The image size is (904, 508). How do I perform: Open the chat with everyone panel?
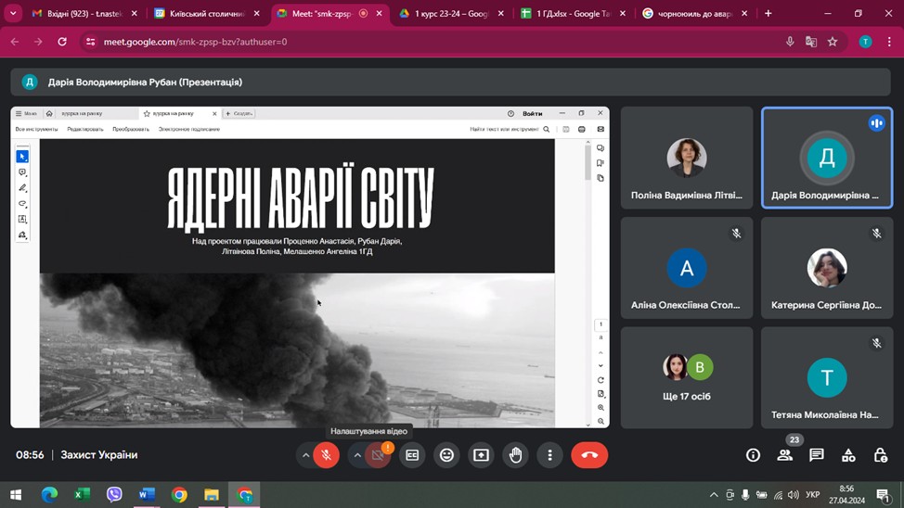click(x=817, y=455)
